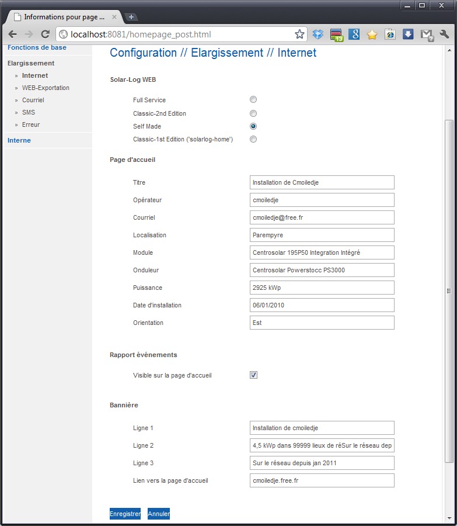Viewport: 457px width, 526px height.
Task: Open Internet sidebar item
Action: pos(35,75)
